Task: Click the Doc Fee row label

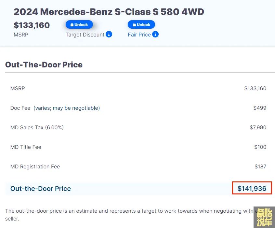Action: (20, 108)
